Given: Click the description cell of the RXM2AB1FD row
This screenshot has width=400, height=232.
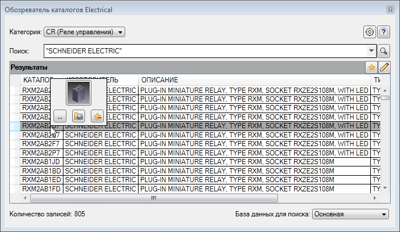Looking at the screenshot, I should pyautogui.click(x=254, y=189).
